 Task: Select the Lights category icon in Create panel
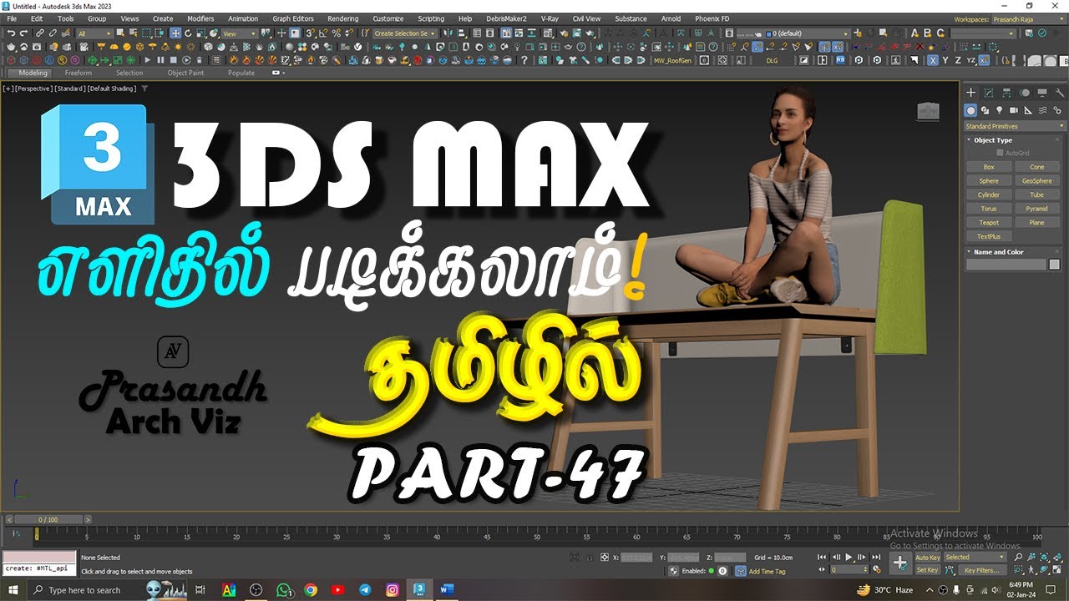(x=999, y=110)
